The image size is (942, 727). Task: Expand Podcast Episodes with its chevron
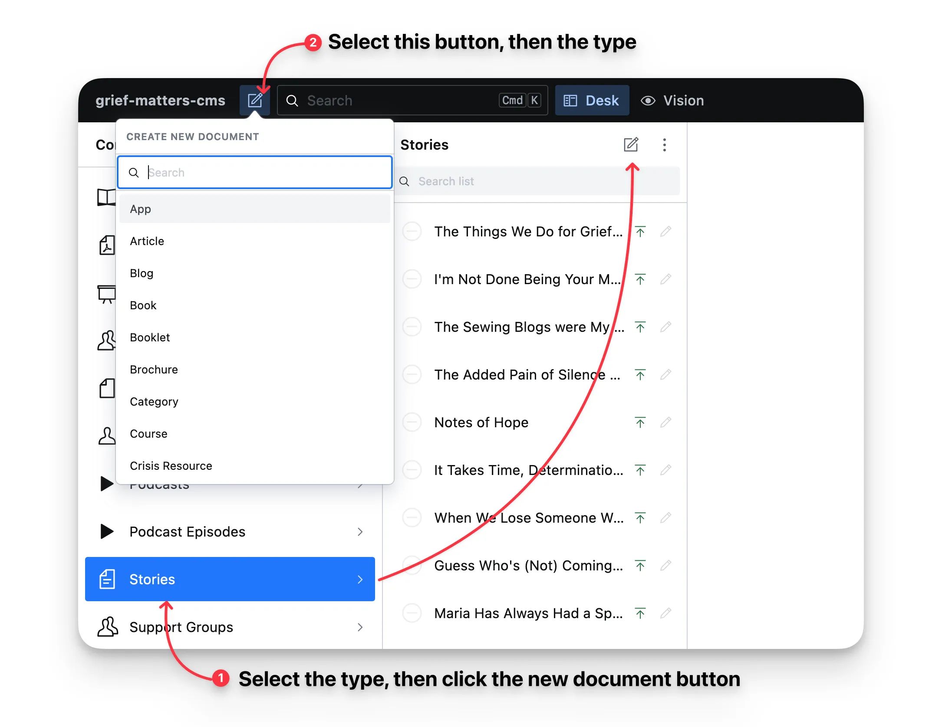360,532
